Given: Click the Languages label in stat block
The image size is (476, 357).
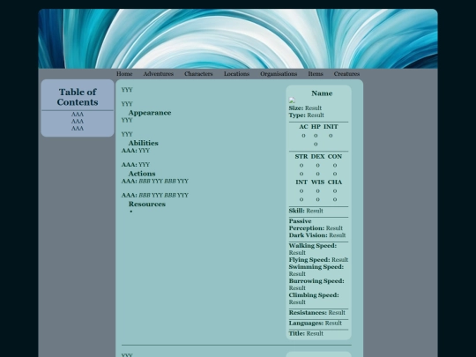Looking at the screenshot, I should (x=306, y=323).
